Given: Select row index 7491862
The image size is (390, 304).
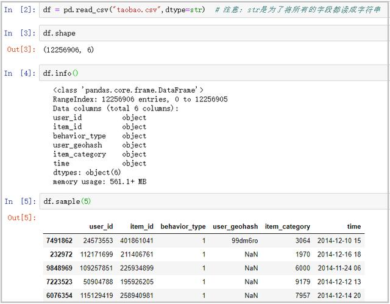Looking at the screenshot, I should point(59,241).
